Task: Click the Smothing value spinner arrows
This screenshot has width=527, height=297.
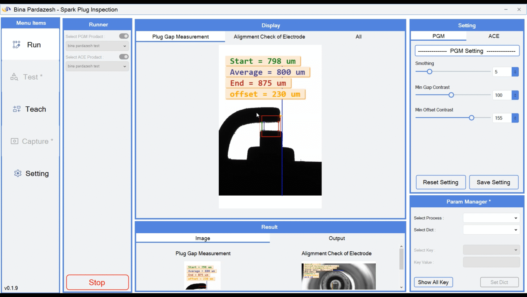Action: [x=515, y=72]
